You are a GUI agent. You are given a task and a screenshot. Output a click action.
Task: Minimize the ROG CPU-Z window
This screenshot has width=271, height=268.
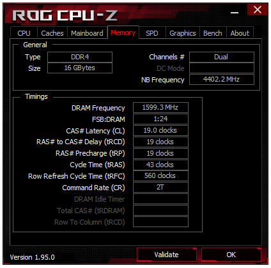(x=235, y=12)
